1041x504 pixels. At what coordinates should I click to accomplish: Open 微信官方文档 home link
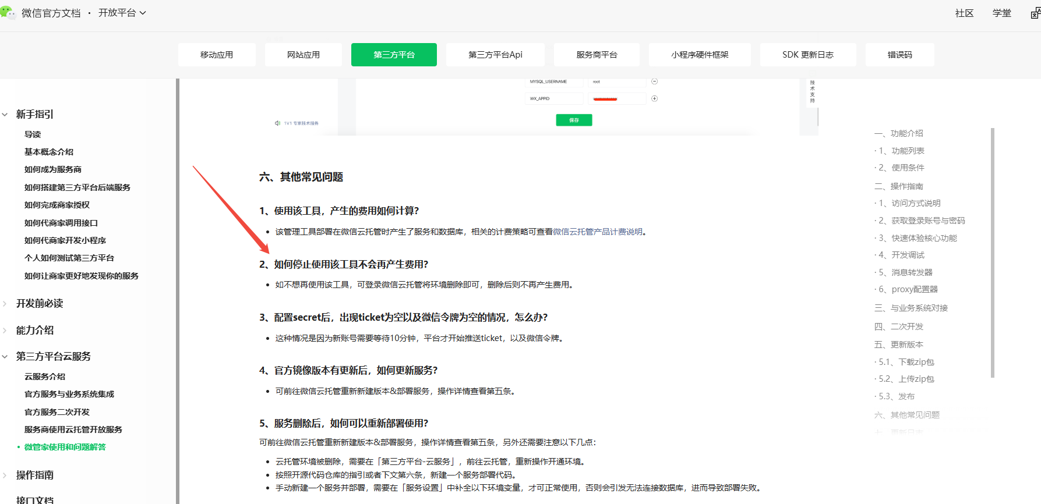(x=51, y=13)
